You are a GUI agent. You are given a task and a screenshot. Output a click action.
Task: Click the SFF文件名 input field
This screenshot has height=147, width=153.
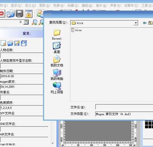coord(22,118)
